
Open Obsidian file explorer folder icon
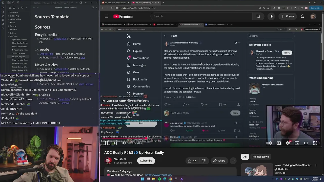pos(8,3)
